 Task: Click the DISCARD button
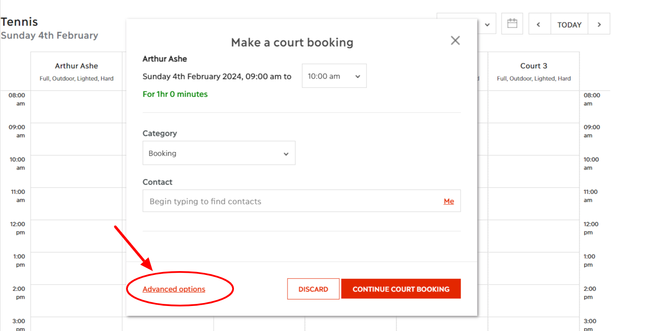[x=313, y=289]
